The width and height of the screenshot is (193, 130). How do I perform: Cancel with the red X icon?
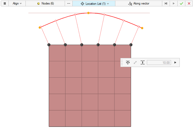(189, 3)
